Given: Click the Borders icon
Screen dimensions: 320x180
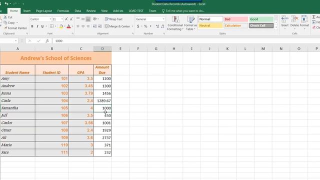Looking at the screenshot, I should [x=52, y=26].
